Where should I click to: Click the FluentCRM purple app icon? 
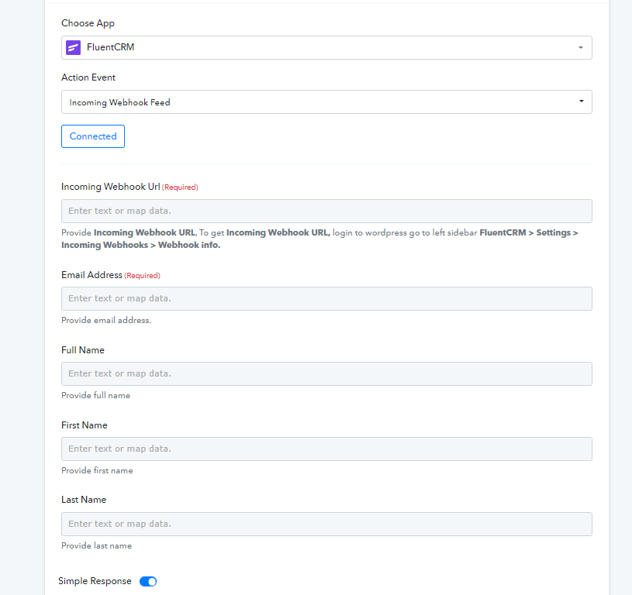point(74,47)
